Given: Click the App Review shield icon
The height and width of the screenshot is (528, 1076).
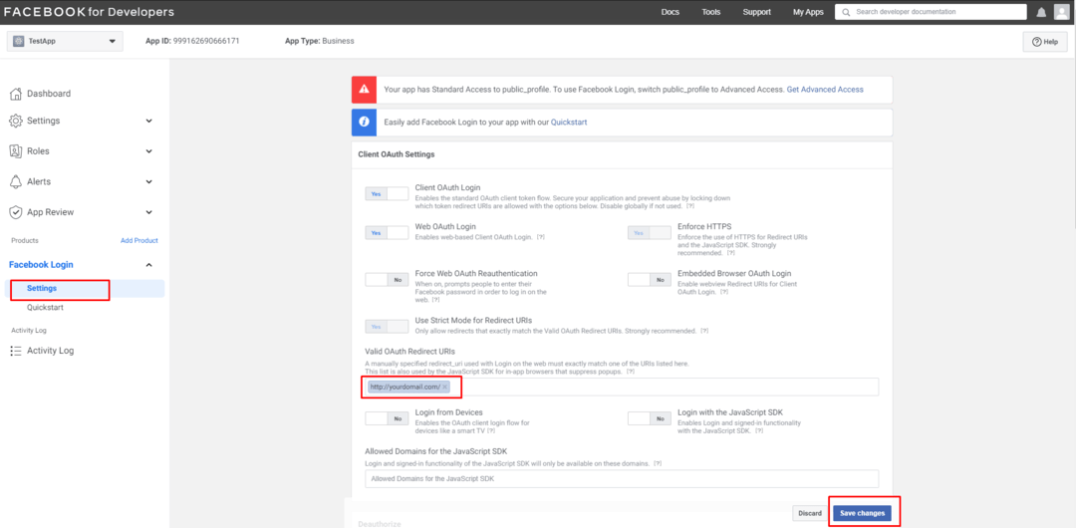Looking at the screenshot, I should coord(16,212).
